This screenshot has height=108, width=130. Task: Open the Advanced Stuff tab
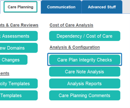[102, 7]
